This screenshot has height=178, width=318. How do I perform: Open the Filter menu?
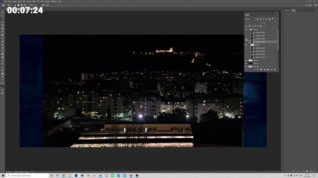pyautogui.click(x=34, y=1)
